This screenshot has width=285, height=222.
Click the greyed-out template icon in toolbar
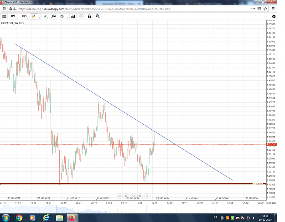tap(81, 16)
